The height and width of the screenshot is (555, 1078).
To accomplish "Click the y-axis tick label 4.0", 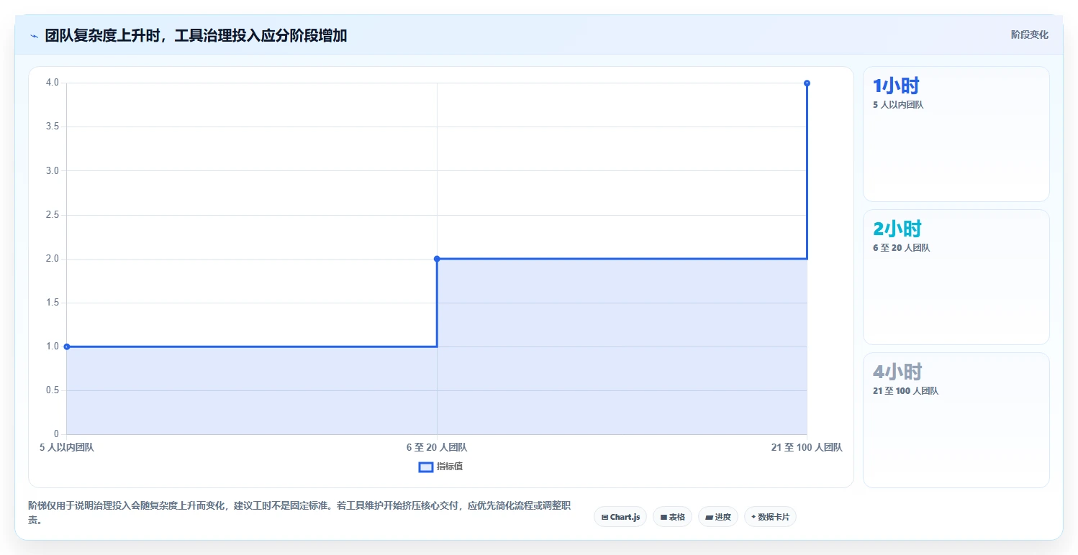I will [53, 83].
